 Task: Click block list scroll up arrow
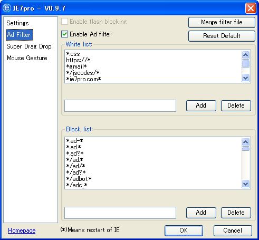pyautogui.click(x=245, y=142)
